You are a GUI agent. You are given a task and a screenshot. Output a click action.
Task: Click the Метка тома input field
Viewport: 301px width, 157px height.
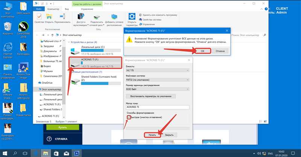pyautogui.click(x=157, y=107)
